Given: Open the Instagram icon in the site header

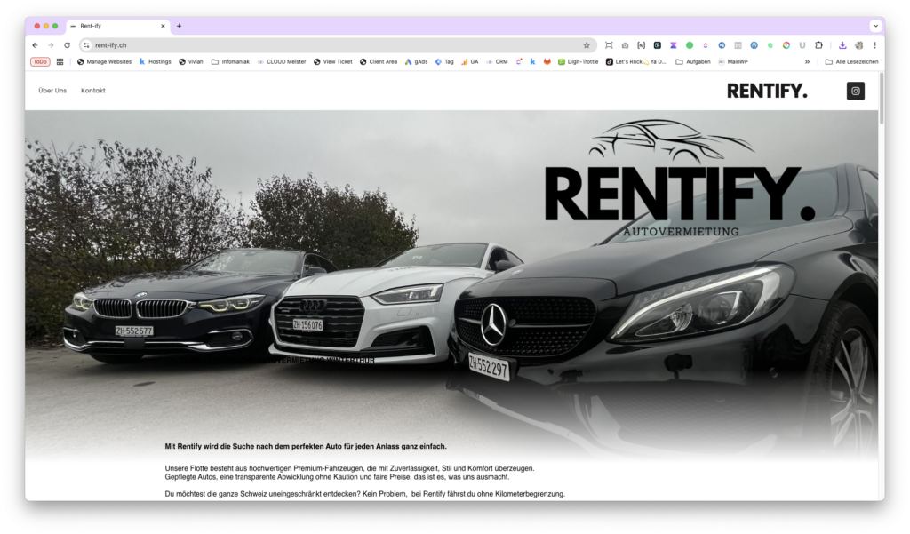Looking at the screenshot, I should point(855,91).
